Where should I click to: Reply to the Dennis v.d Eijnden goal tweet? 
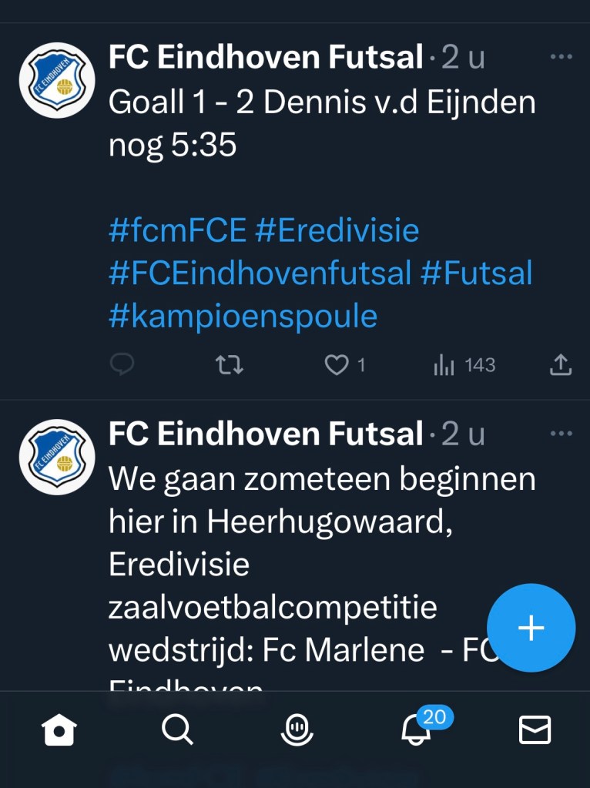click(122, 364)
